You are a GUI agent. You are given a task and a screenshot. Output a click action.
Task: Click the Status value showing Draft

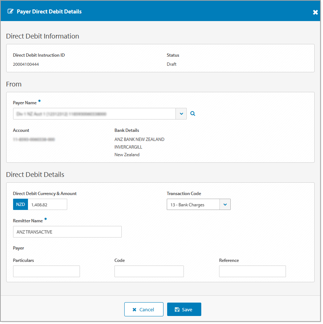[171, 64]
